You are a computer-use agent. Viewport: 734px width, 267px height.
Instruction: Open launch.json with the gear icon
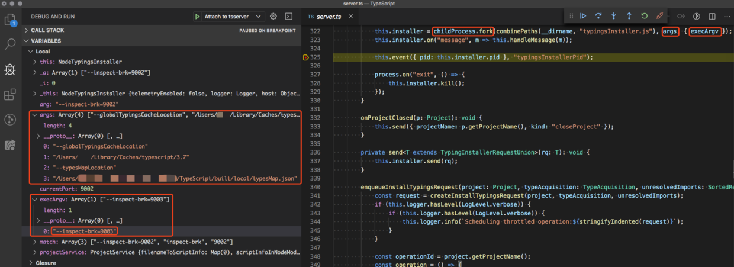coord(273,17)
